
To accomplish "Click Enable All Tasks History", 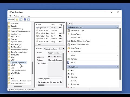I will click(x=80, y=45).
